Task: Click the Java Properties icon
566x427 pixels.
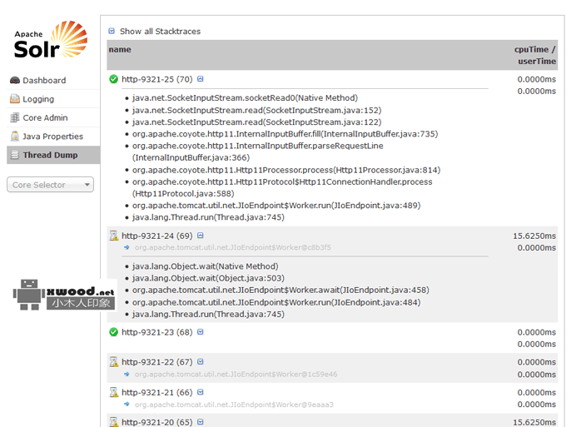Action: pyautogui.click(x=14, y=137)
